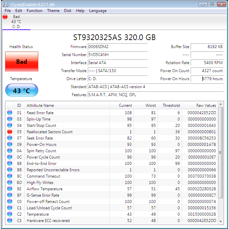
Task: Click the blue status dot for Spin-Up Time
Action: pyautogui.click(x=10, y=119)
